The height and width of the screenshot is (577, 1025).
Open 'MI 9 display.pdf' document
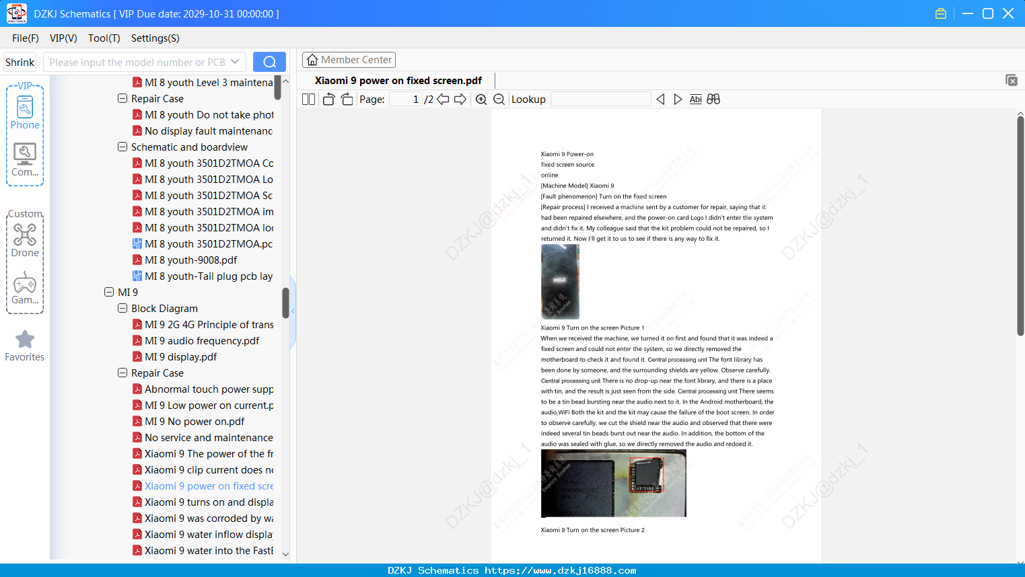click(180, 356)
